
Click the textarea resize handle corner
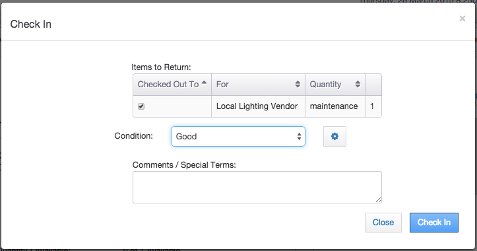pos(378,200)
